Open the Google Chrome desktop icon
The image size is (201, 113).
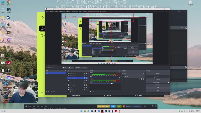[9, 3]
